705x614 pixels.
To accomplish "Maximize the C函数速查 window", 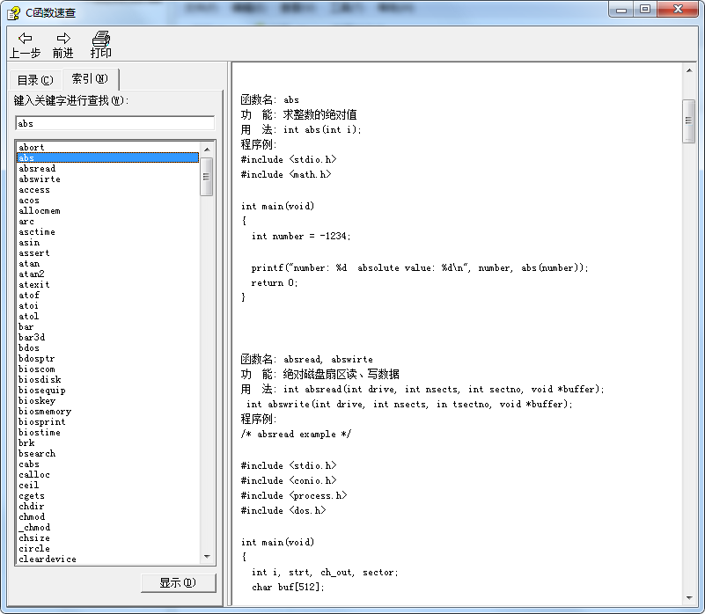I will (645, 10).
